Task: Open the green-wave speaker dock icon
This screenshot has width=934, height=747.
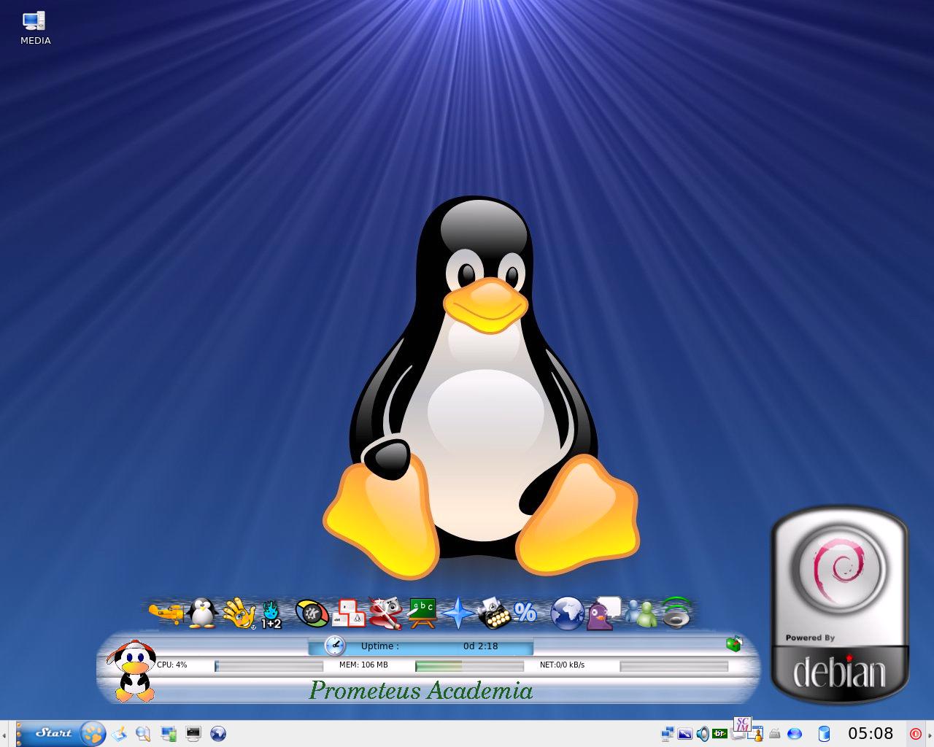Action: (x=676, y=614)
